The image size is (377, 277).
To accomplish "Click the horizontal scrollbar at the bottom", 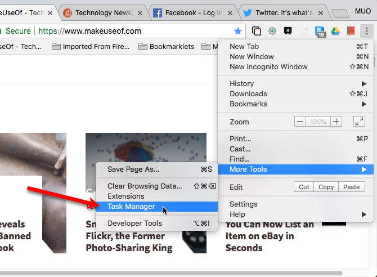I will pyautogui.click(x=170, y=273).
